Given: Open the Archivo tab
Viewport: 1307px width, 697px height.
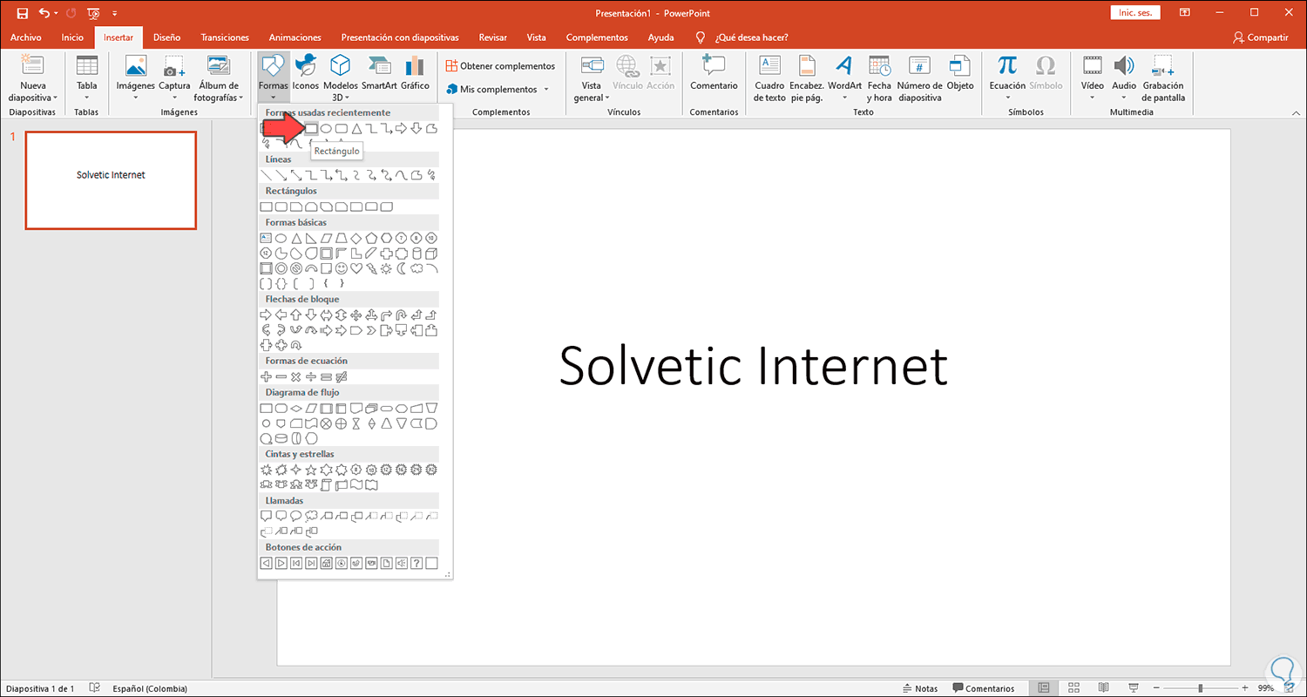Looking at the screenshot, I should 26,37.
